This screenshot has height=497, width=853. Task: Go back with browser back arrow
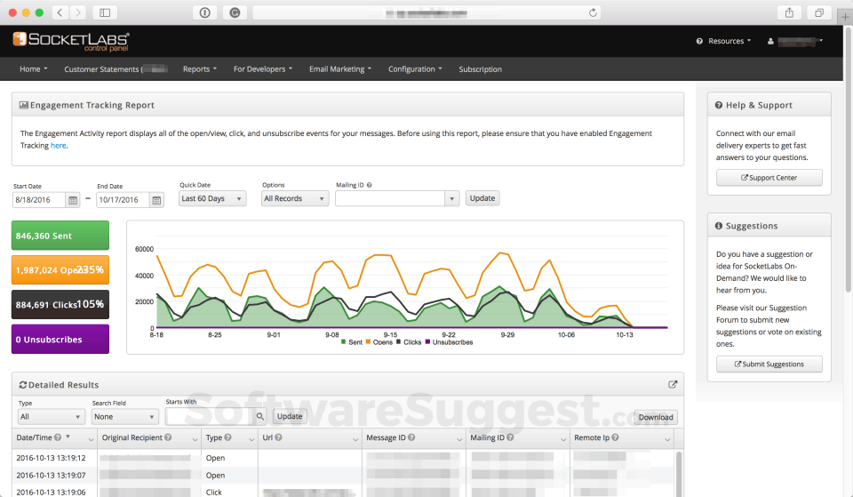(x=60, y=12)
